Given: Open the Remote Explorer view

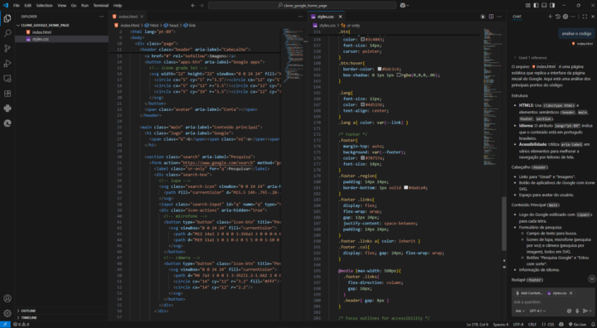Looking at the screenshot, I should click(7, 79).
